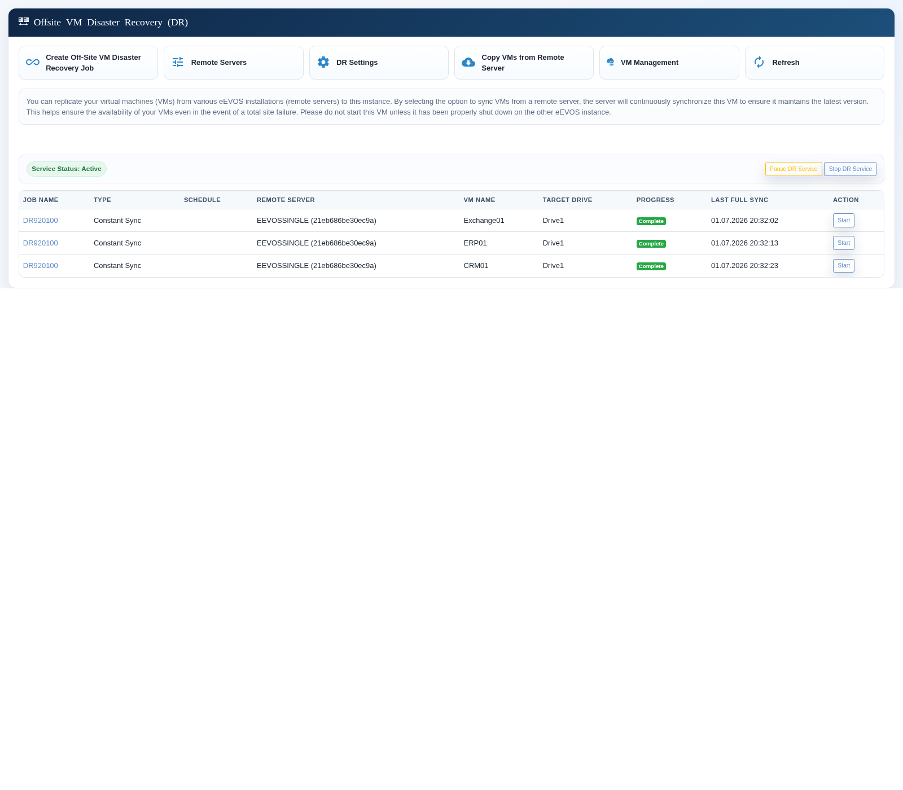Click the VM NAME column header
Viewport: 903px width, 790px height.
[479, 200]
